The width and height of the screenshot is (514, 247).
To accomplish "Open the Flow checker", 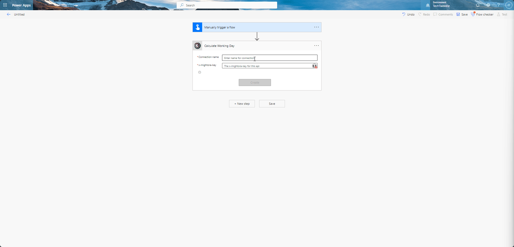I will (x=482, y=14).
